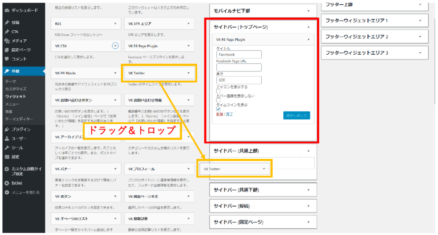Expand the VK お問い合わせボタン widget arrow

(x=115, y=100)
